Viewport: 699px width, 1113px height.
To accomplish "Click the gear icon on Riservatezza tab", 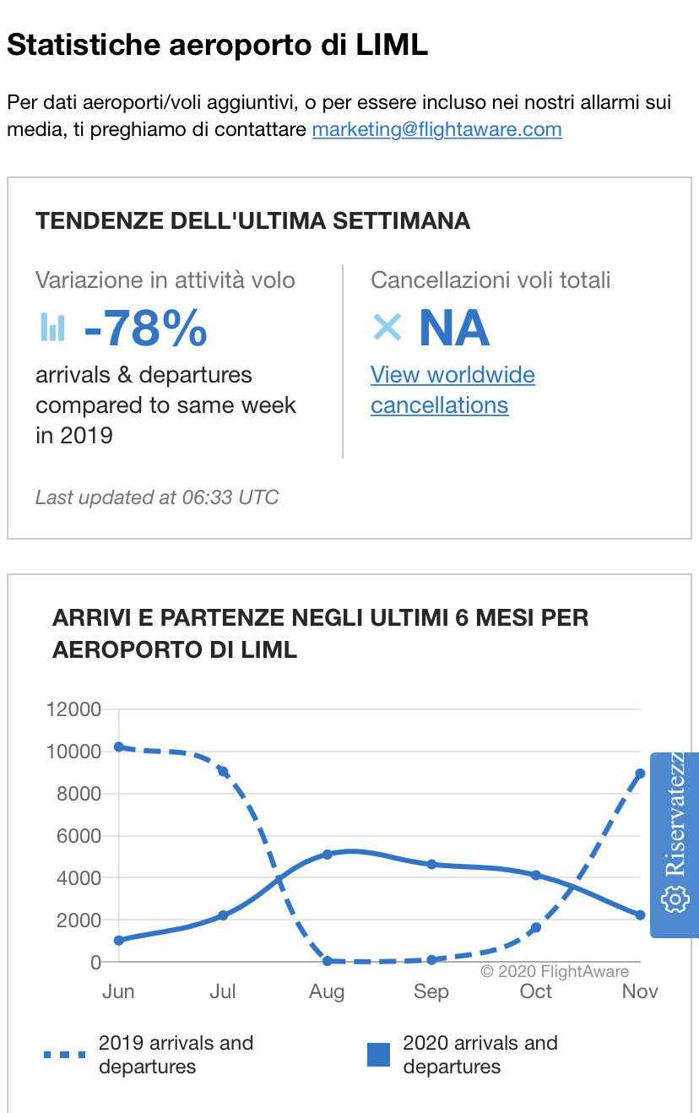I will point(675,899).
